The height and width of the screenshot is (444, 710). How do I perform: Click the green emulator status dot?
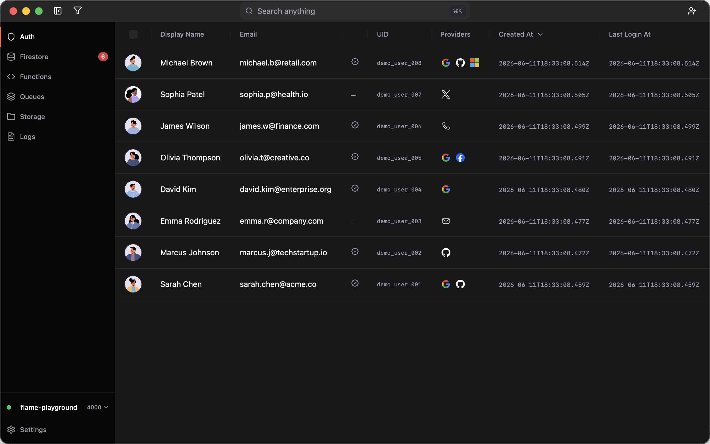click(9, 407)
